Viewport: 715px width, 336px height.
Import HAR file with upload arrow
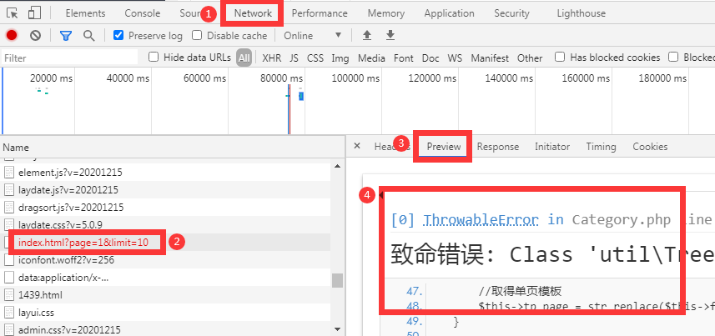(x=366, y=35)
